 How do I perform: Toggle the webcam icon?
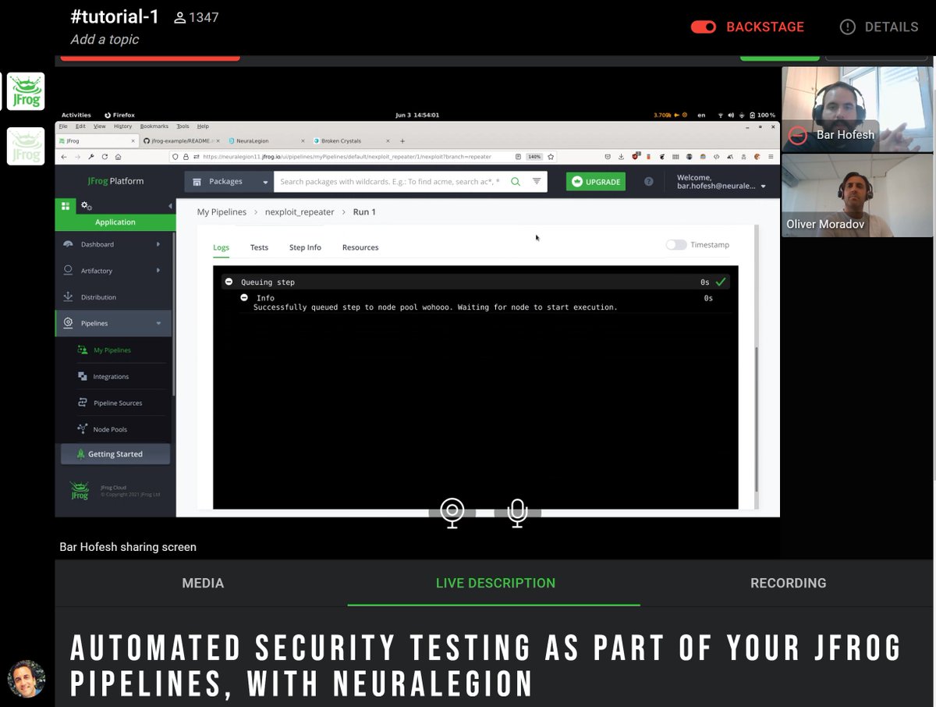point(452,513)
